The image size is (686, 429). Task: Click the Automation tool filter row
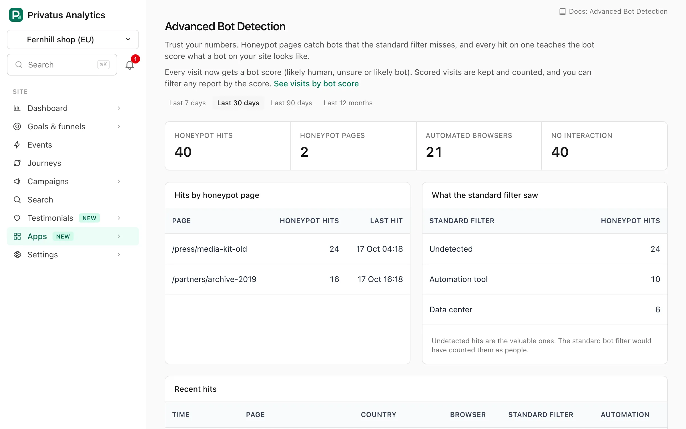click(x=545, y=279)
